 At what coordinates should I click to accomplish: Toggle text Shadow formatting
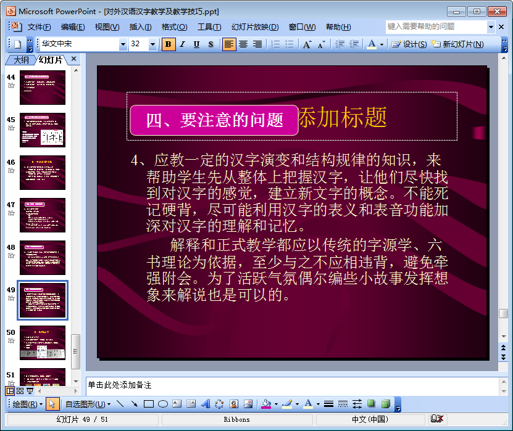[x=211, y=44]
